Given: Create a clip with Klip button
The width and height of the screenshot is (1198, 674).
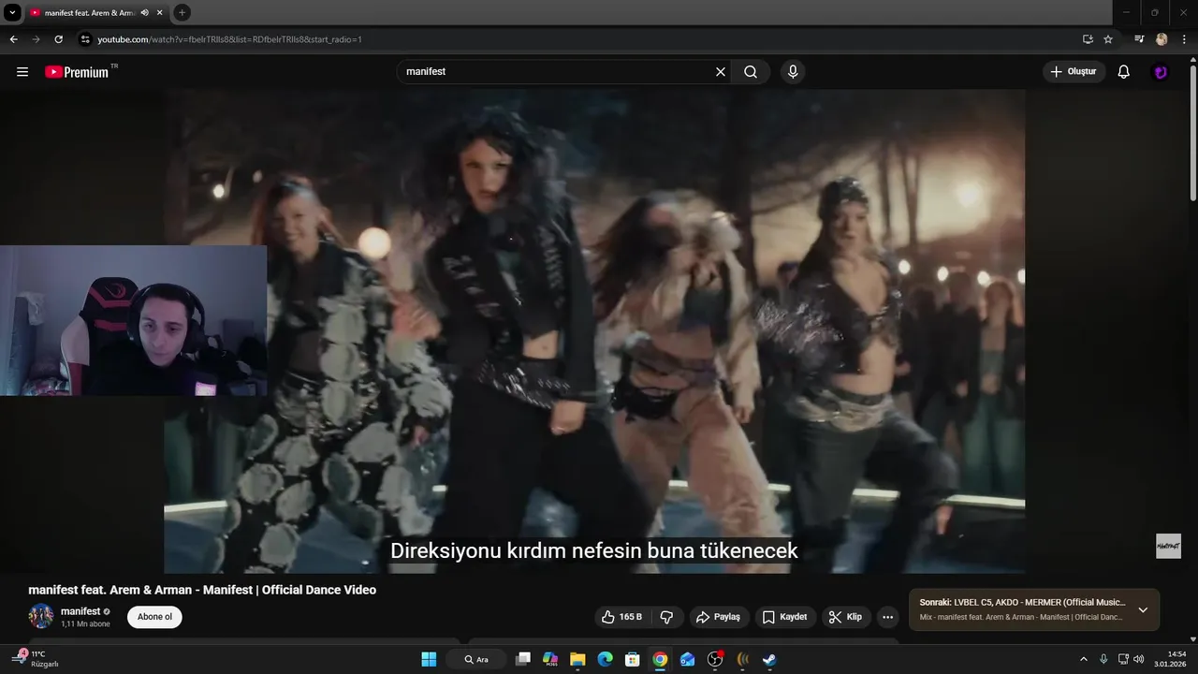Looking at the screenshot, I should 845,617.
